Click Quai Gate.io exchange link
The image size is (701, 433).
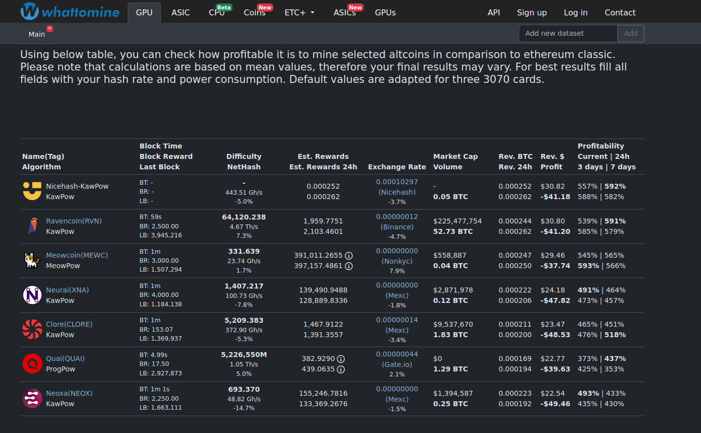click(397, 360)
